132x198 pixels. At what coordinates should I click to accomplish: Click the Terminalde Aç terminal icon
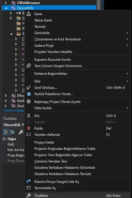(29, 188)
